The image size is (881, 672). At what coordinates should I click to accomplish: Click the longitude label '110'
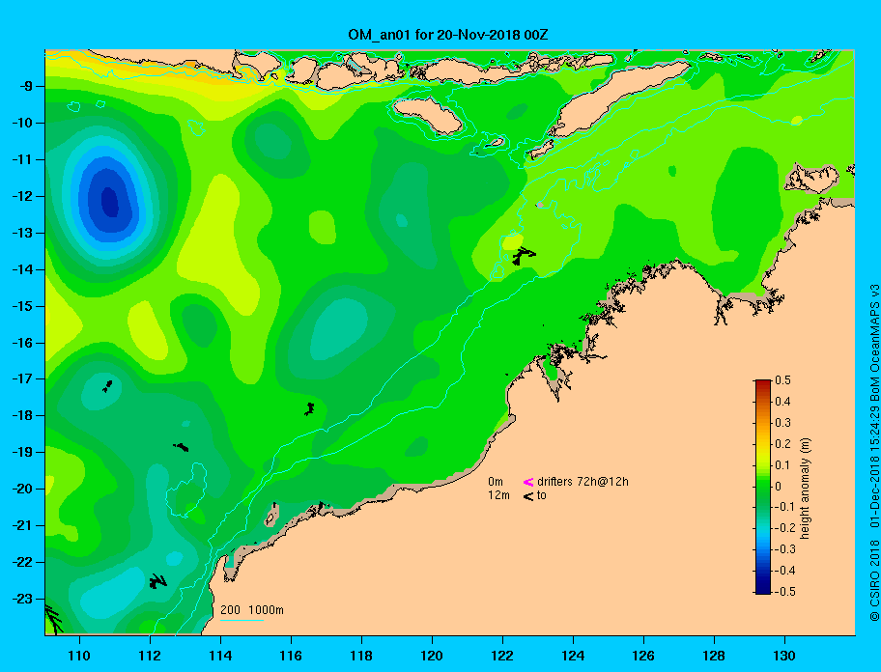pyautogui.click(x=79, y=656)
